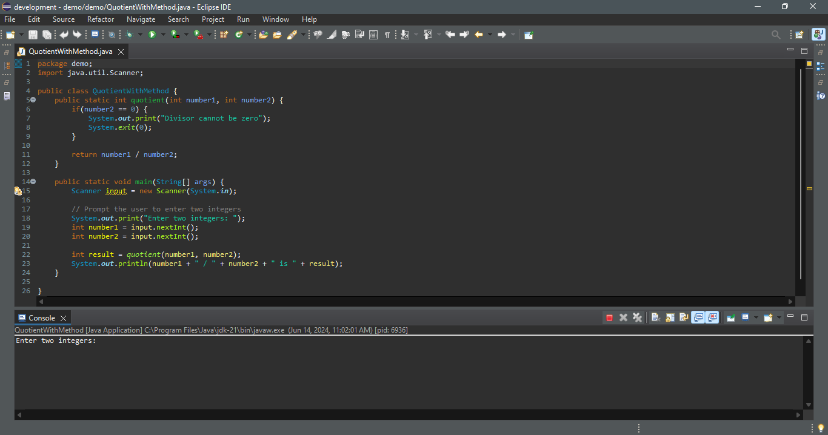
Task: Open the Navigate menu
Action: 141,19
